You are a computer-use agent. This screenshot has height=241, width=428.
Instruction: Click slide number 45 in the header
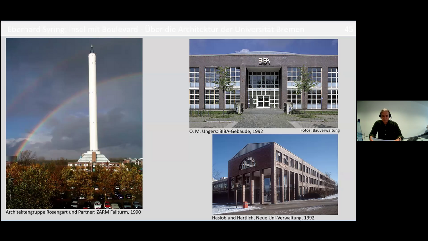[348, 29]
